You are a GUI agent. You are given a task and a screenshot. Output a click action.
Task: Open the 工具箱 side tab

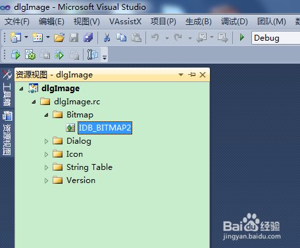(7, 88)
